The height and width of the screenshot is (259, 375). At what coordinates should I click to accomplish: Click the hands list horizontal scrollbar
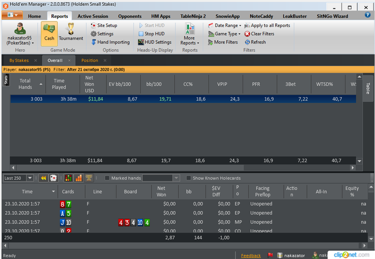coord(185,246)
